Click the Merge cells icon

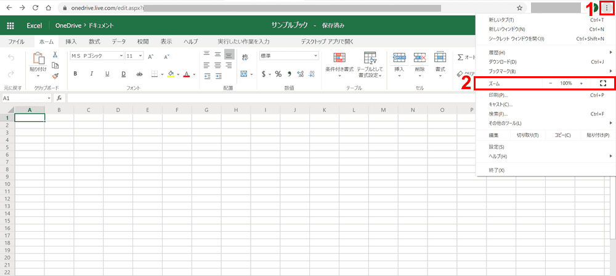pyautogui.click(x=244, y=74)
